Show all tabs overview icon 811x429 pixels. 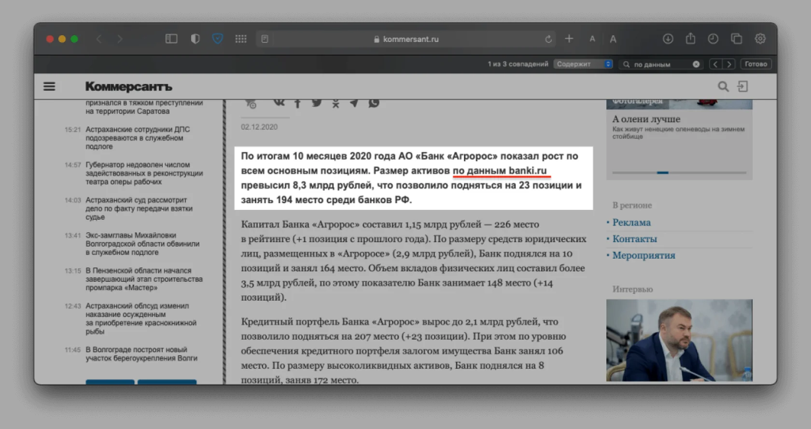736,39
